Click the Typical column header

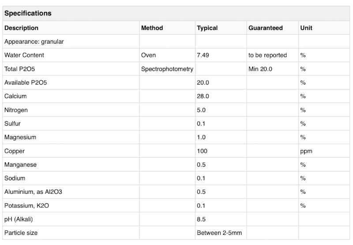click(x=207, y=28)
